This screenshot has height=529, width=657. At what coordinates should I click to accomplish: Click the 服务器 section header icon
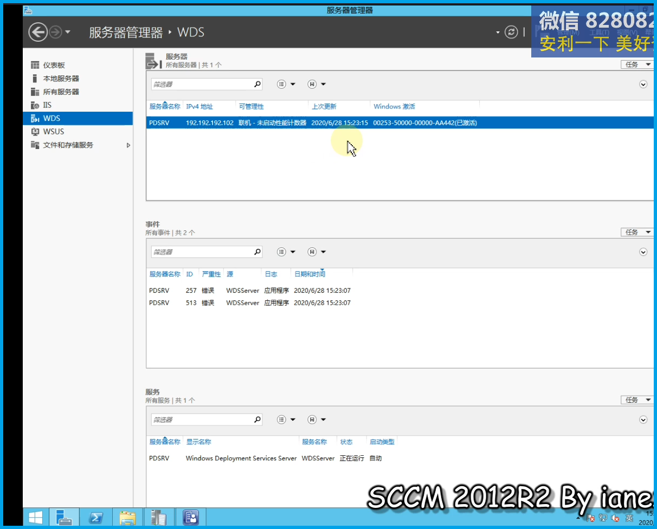[x=153, y=61]
